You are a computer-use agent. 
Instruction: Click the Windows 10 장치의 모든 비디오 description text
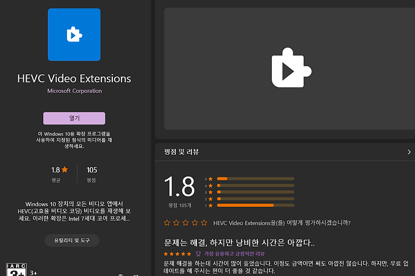[74, 211]
